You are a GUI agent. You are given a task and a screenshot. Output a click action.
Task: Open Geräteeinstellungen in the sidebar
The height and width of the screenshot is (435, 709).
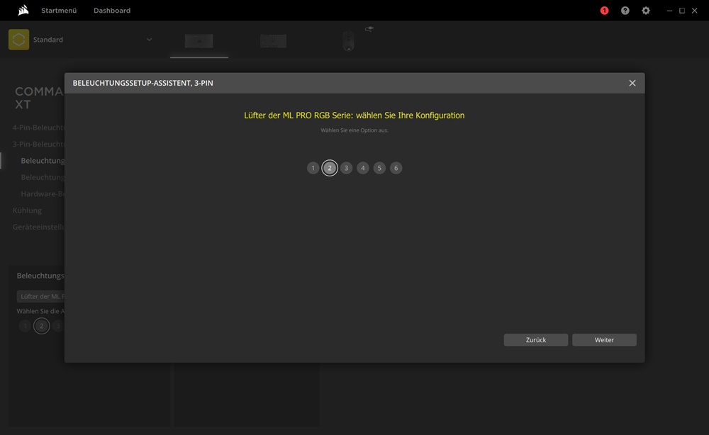coord(38,227)
